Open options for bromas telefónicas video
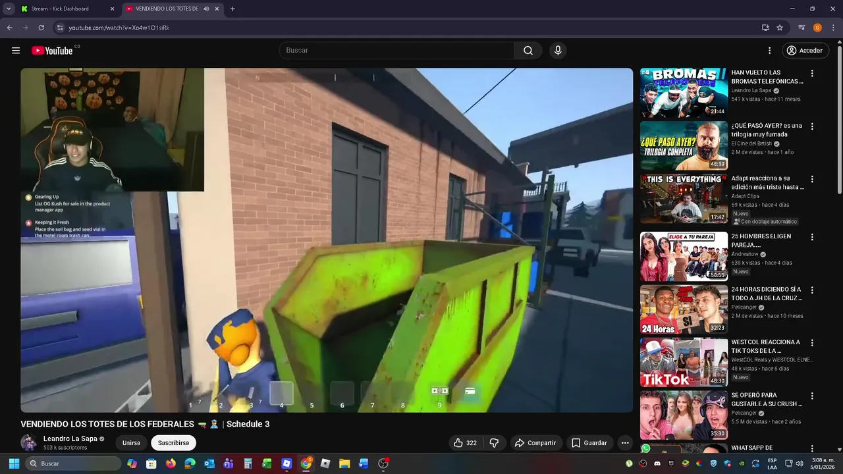 (x=812, y=74)
